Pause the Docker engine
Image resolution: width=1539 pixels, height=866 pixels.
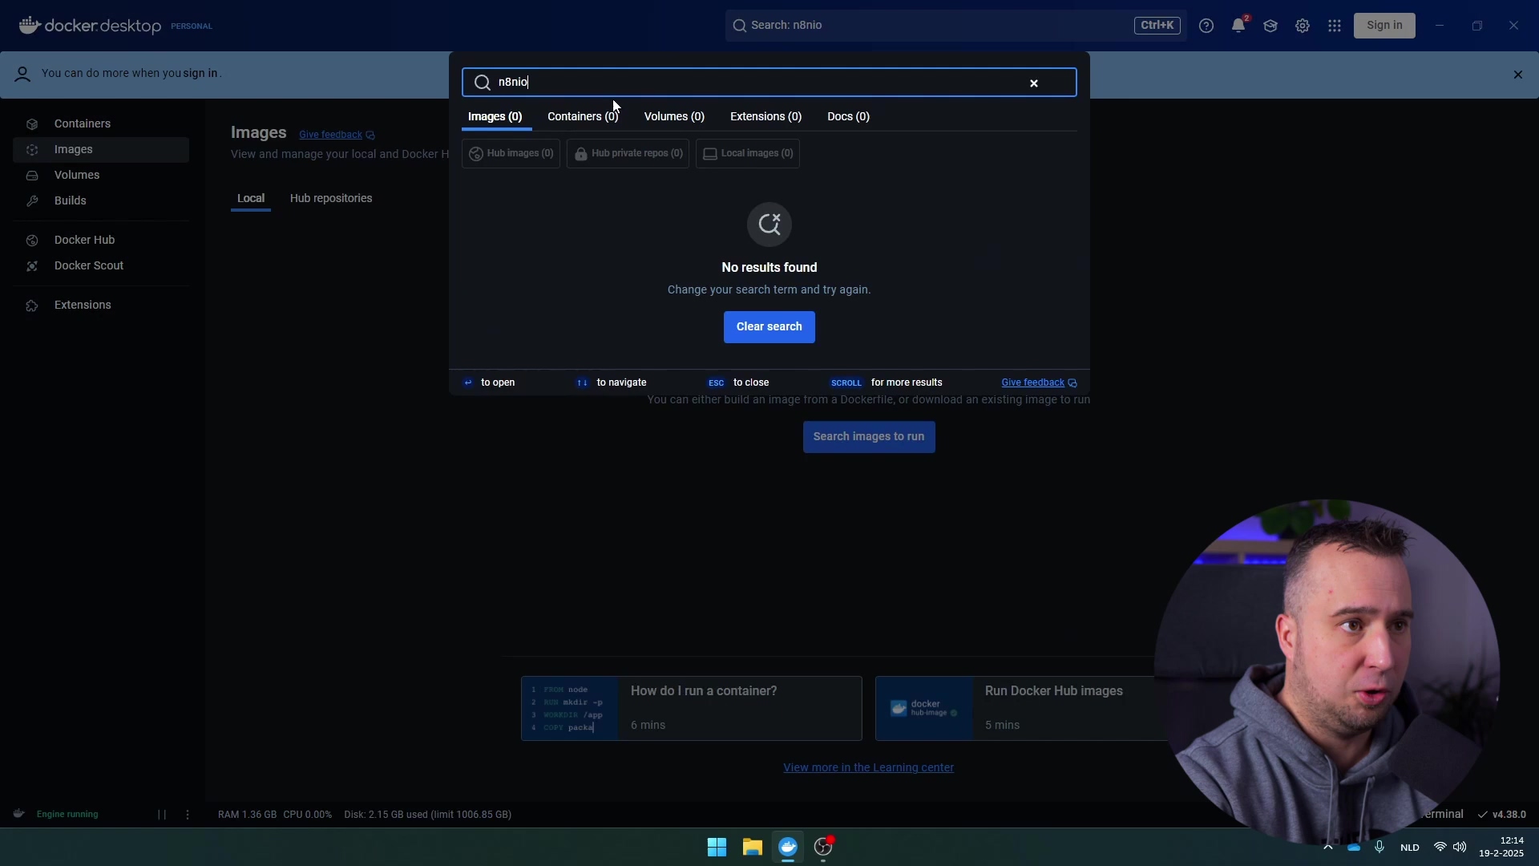tap(162, 815)
